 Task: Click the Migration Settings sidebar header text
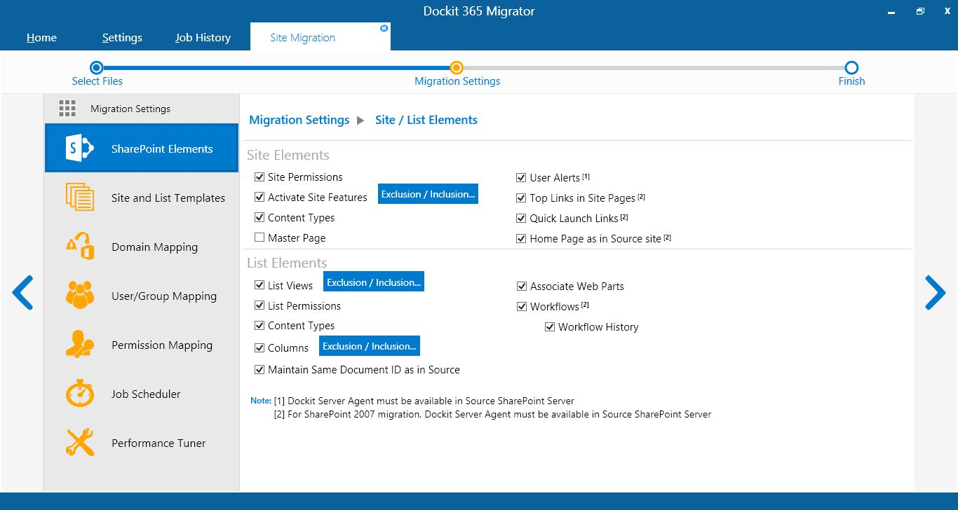[x=130, y=109]
